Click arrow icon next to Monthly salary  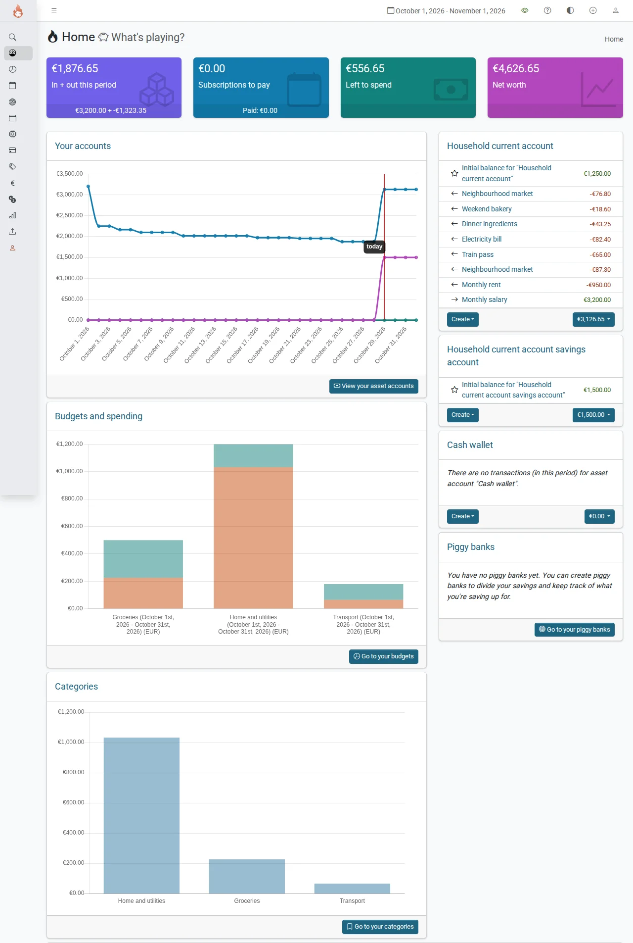454,299
